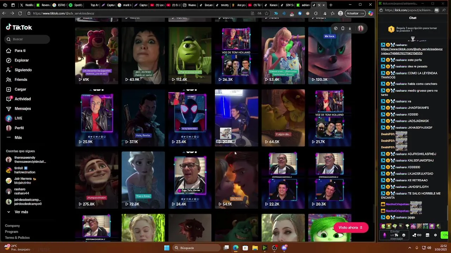451x253 pixels.
Task: Open Jair Herrera biojairzinho account
Action: 25,181
